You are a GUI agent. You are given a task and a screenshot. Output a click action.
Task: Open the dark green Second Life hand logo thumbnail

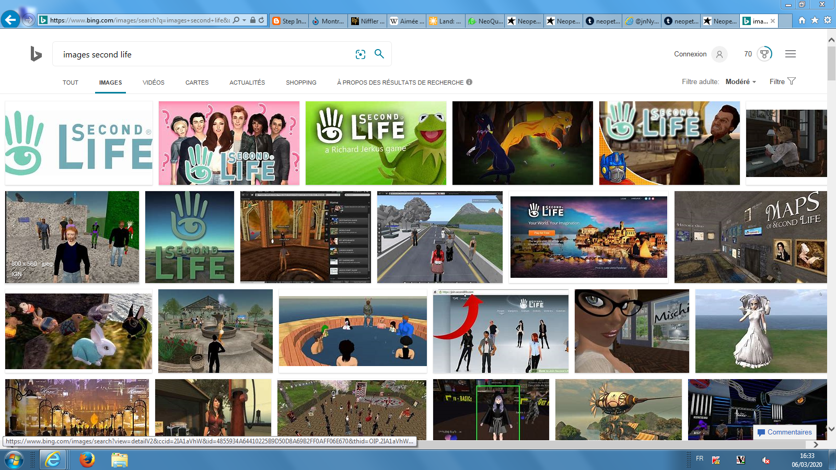pyautogui.click(x=190, y=237)
